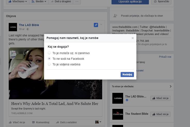Click the pinned post pin icon
Screen dimensions: 190x127
point(96,25)
